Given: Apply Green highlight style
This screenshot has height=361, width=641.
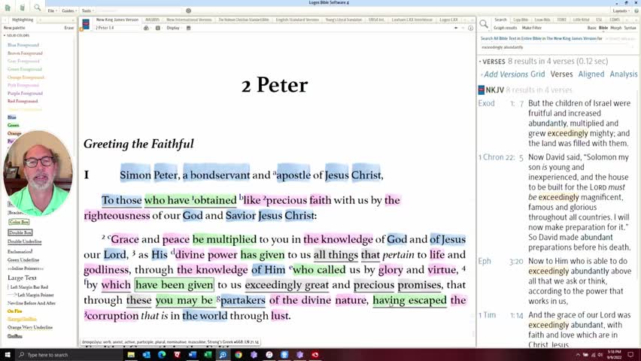Looking at the screenshot, I should (13, 125).
